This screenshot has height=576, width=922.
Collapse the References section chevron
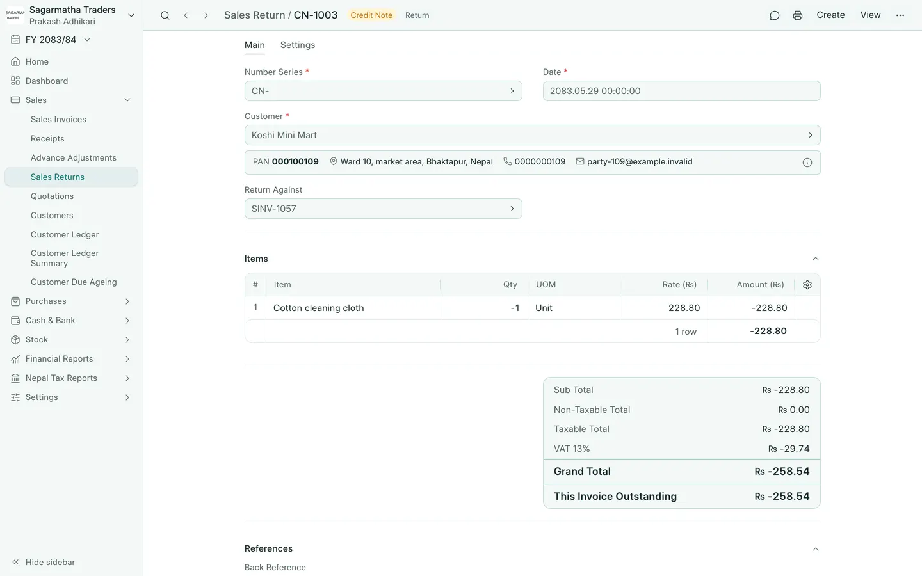tap(816, 549)
